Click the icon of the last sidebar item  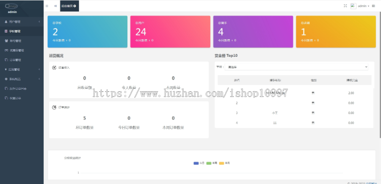(x=6, y=98)
